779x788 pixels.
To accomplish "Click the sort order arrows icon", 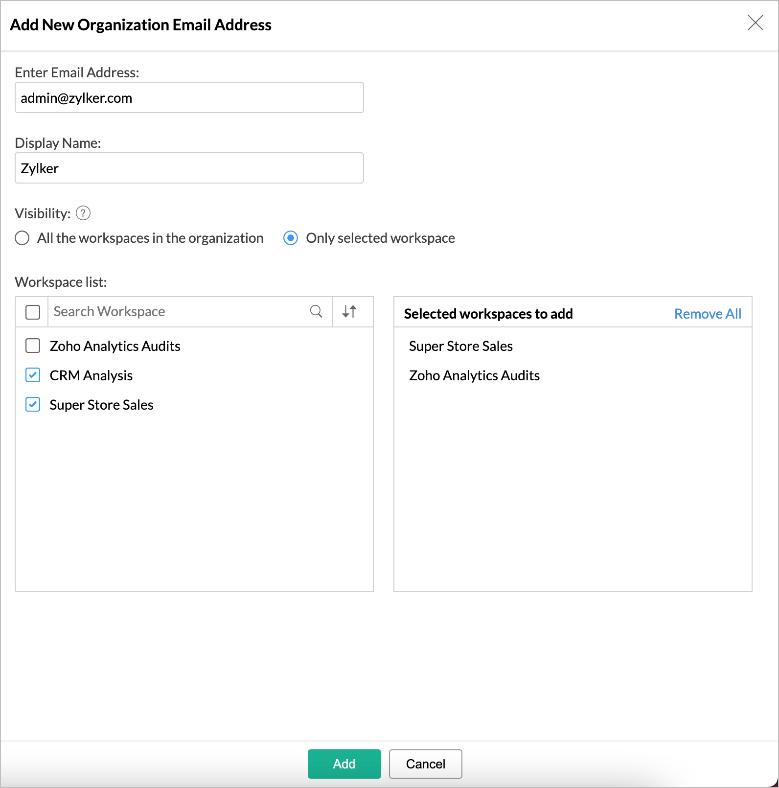I will click(349, 311).
